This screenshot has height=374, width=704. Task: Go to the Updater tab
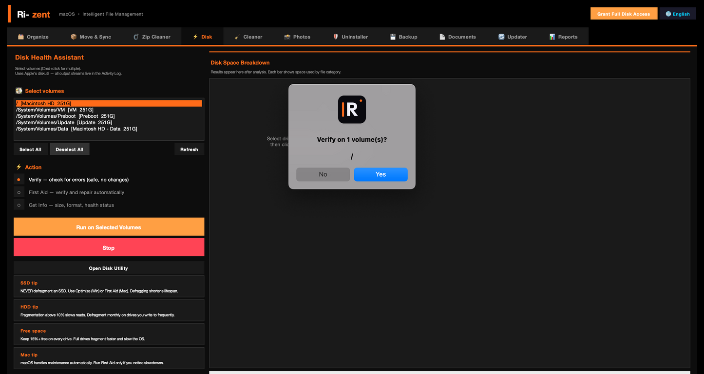point(513,37)
